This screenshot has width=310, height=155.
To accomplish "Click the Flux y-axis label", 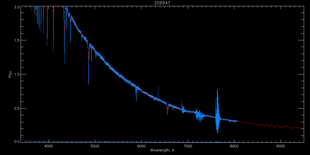I will point(10,74).
